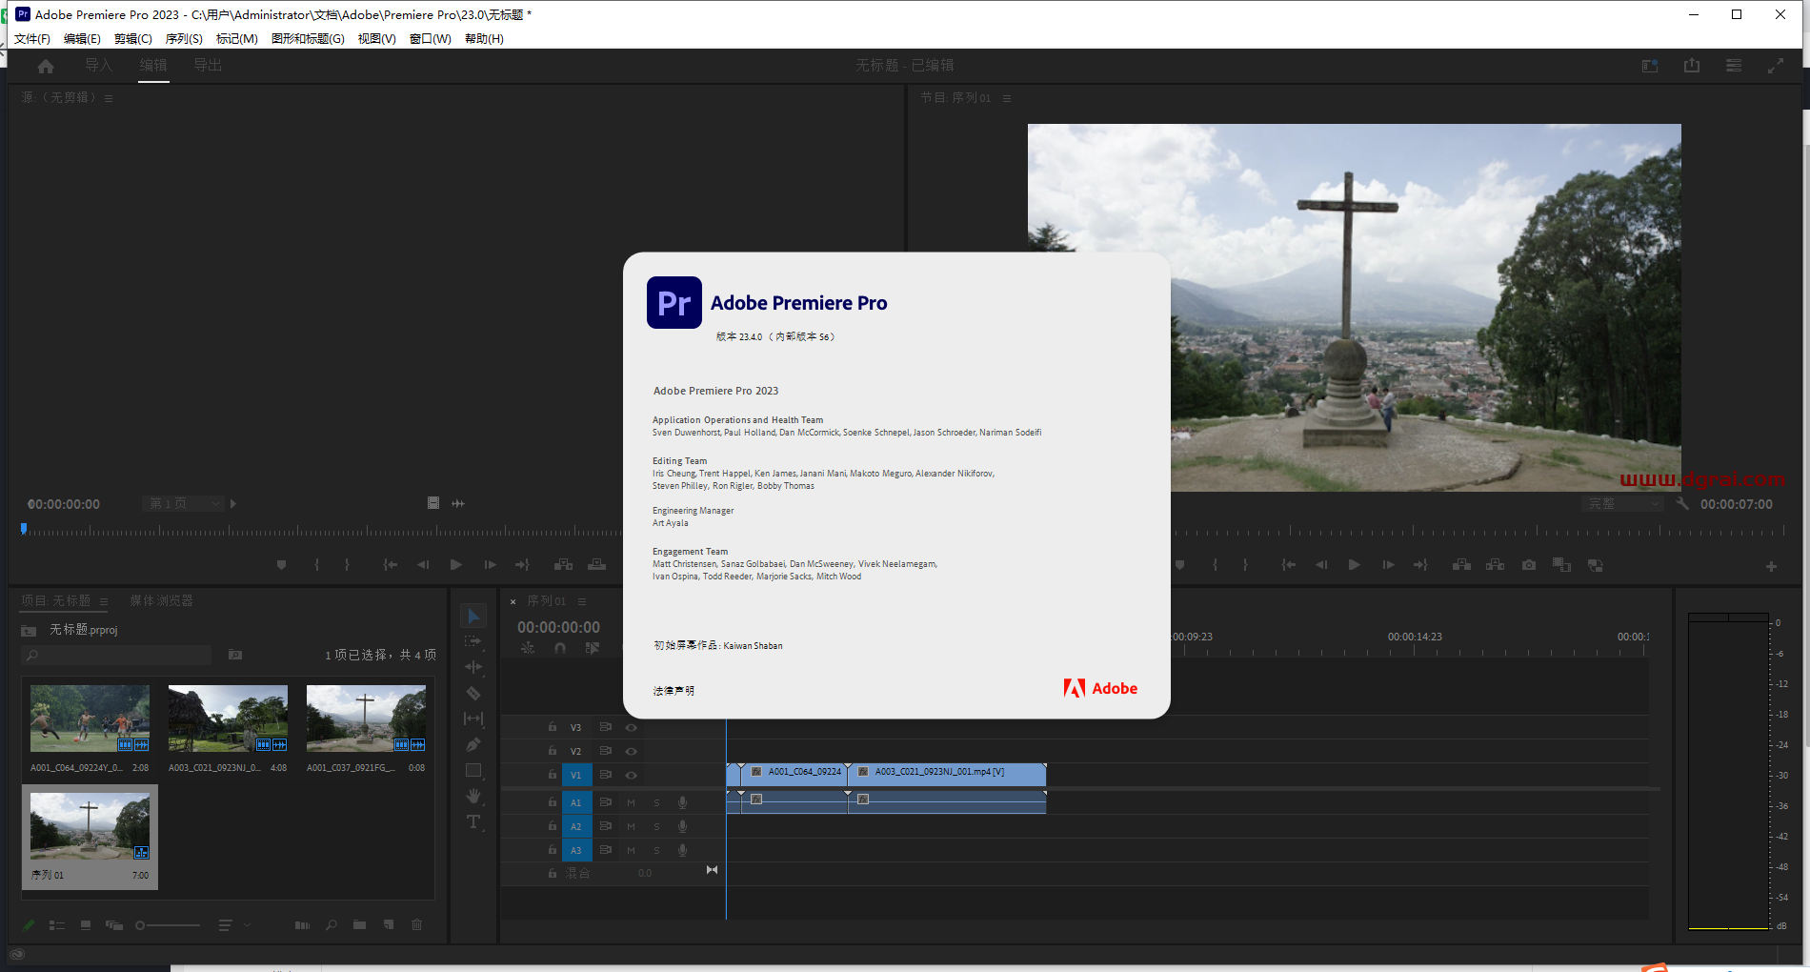
Task: Create a new bin with the folder icon
Action: pyautogui.click(x=359, y=924)
